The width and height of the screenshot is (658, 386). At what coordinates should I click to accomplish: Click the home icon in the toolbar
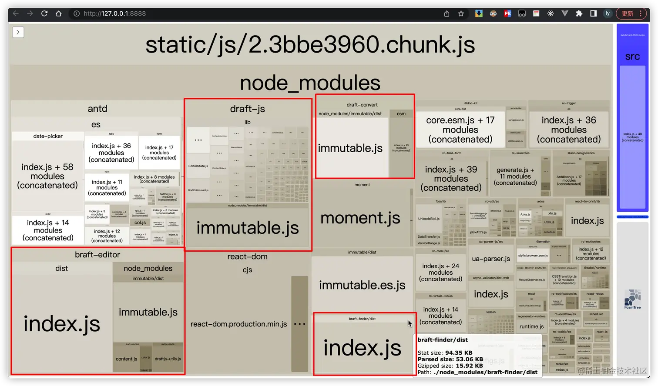[x=59, y=13]
